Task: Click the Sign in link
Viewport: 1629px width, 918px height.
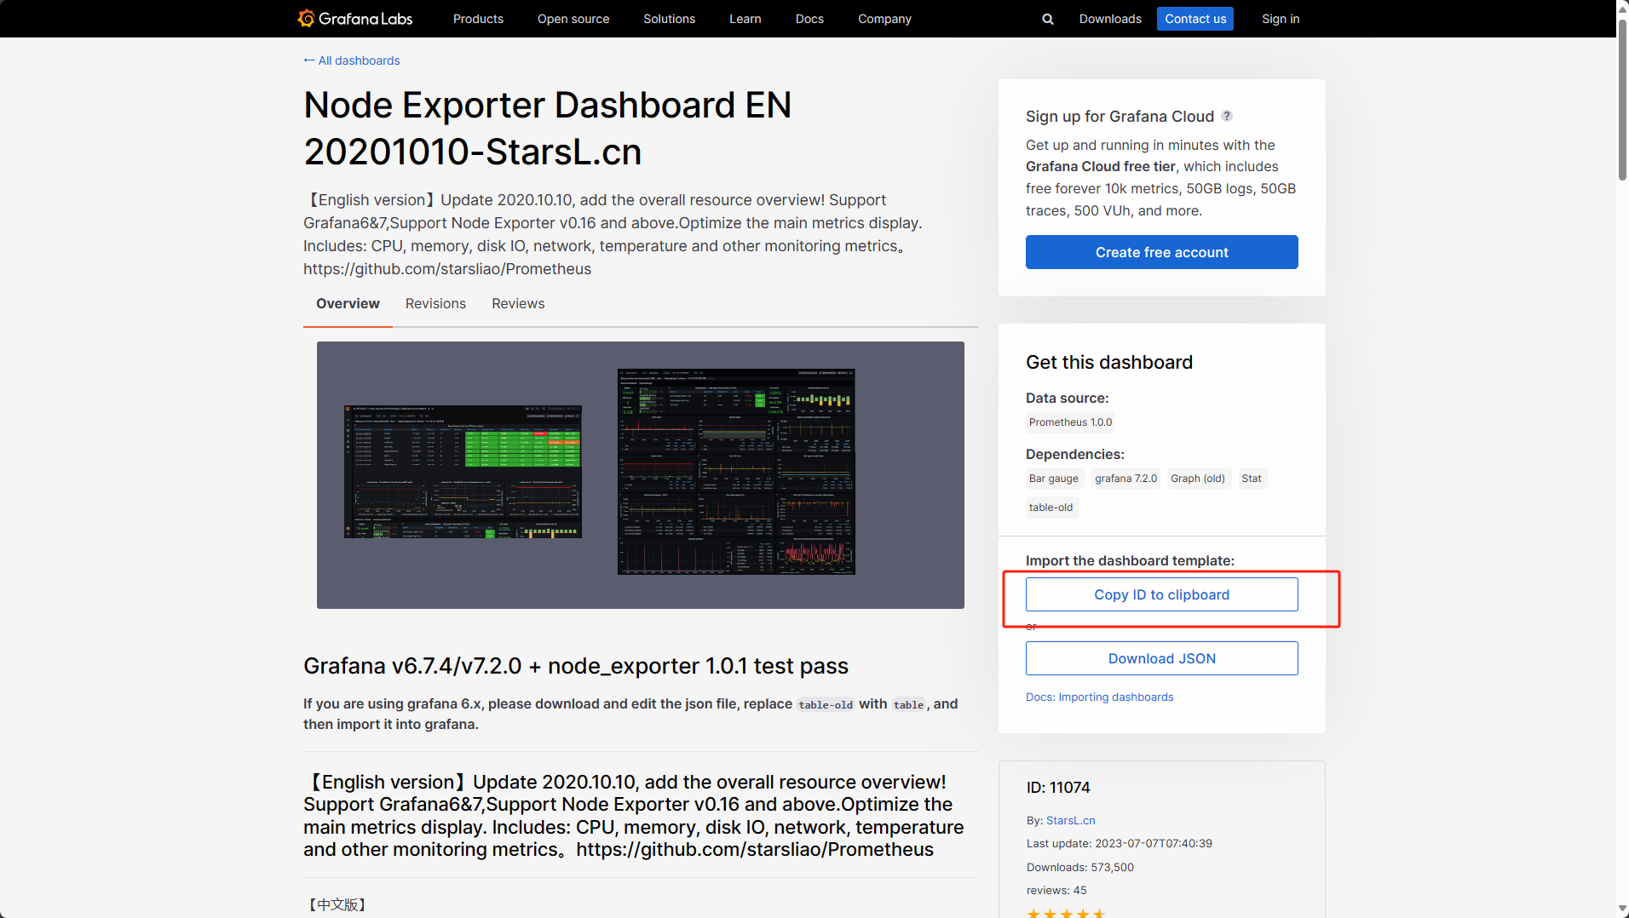Action: [1281, 19]
